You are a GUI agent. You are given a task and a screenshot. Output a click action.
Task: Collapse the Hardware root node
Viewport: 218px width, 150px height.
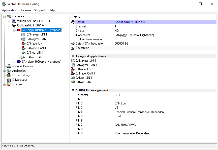(4, 17)
